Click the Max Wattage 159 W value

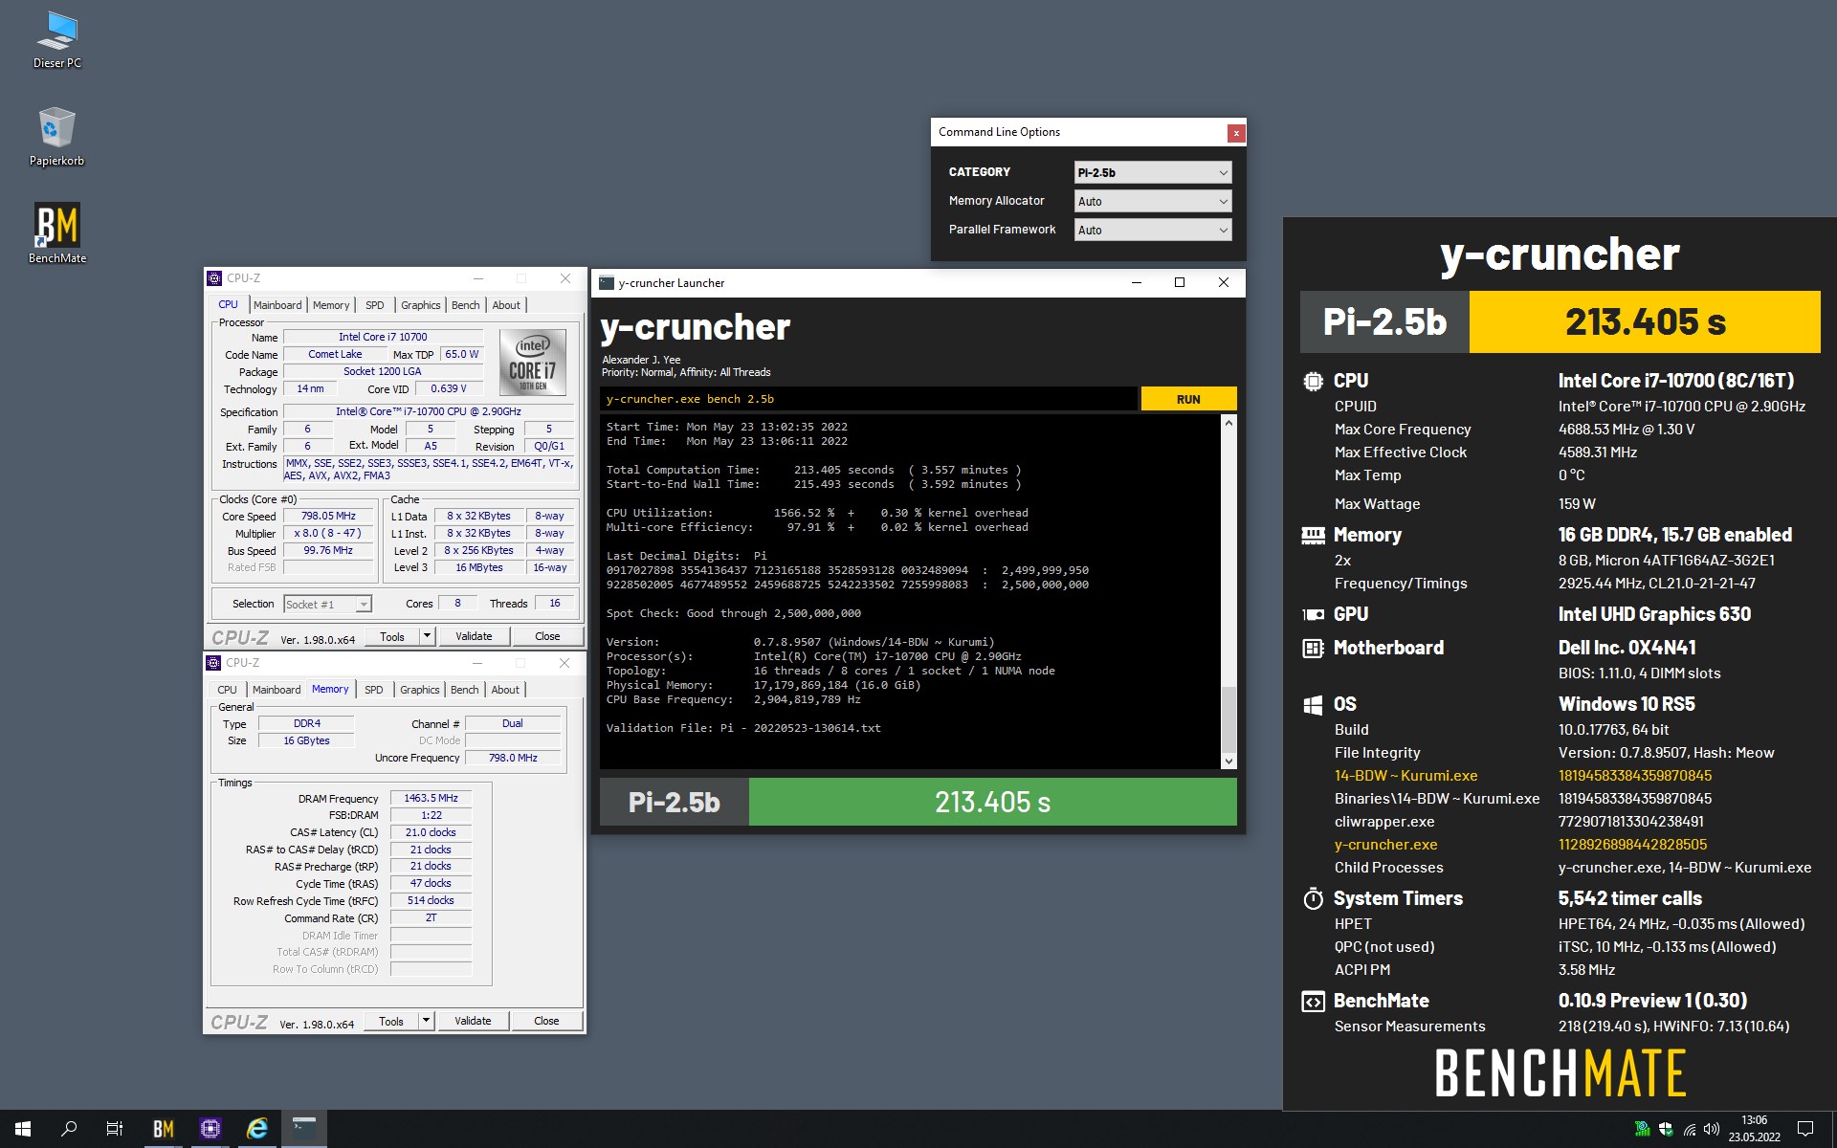click(1577, 504)
